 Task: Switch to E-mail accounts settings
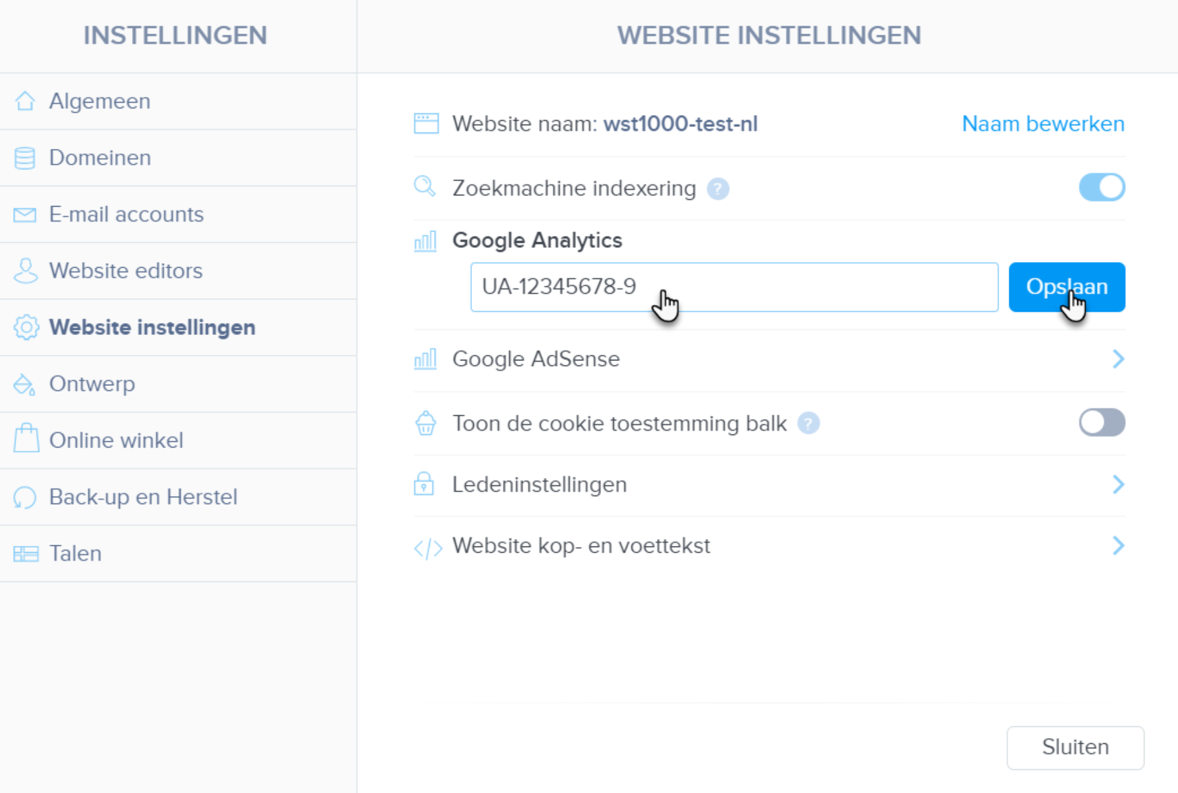(x=126, y=214)
